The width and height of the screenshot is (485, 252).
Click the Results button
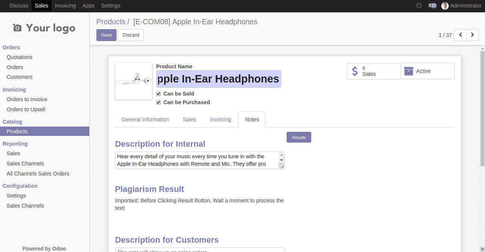coord(299,137)
